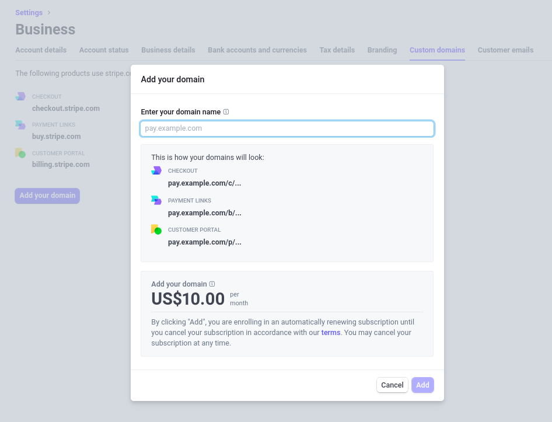Open the Branding tab

pos(382,50)
